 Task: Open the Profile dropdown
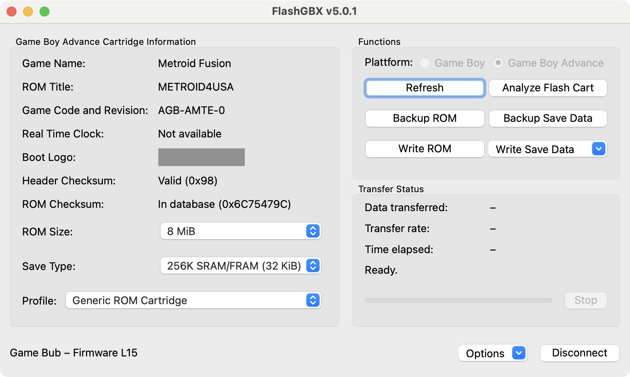193,300
